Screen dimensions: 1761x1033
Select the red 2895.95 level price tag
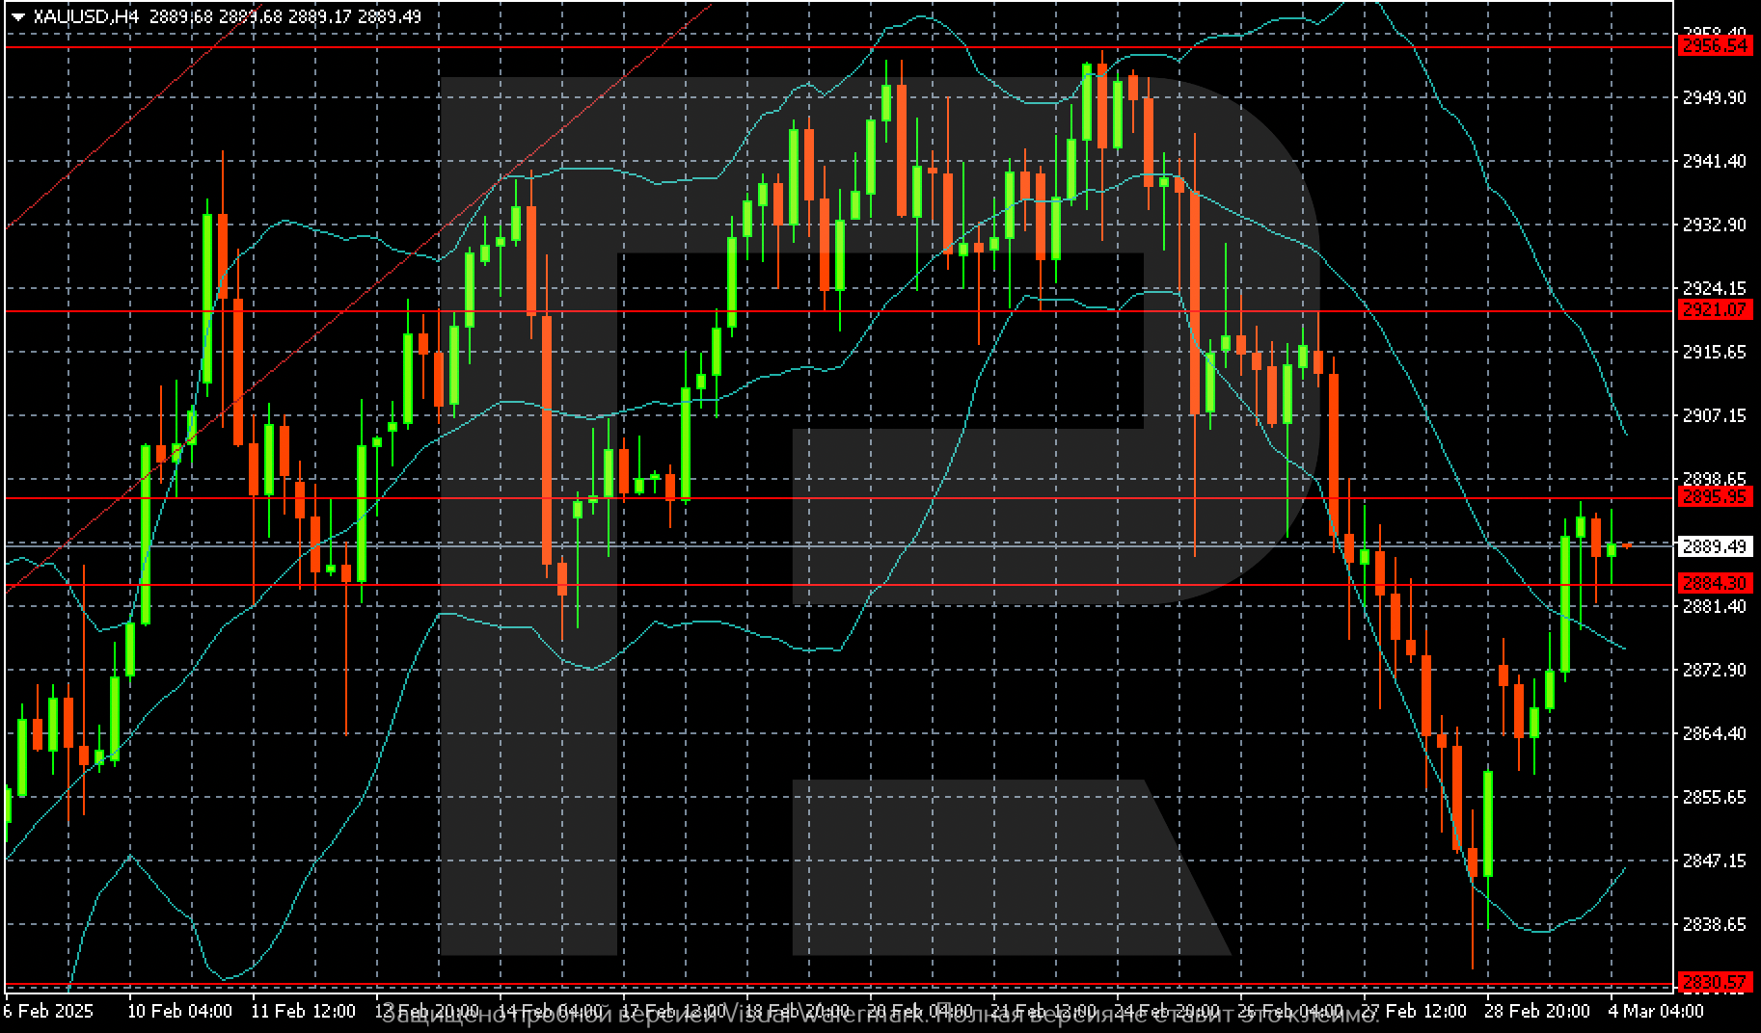(1714, 496)
